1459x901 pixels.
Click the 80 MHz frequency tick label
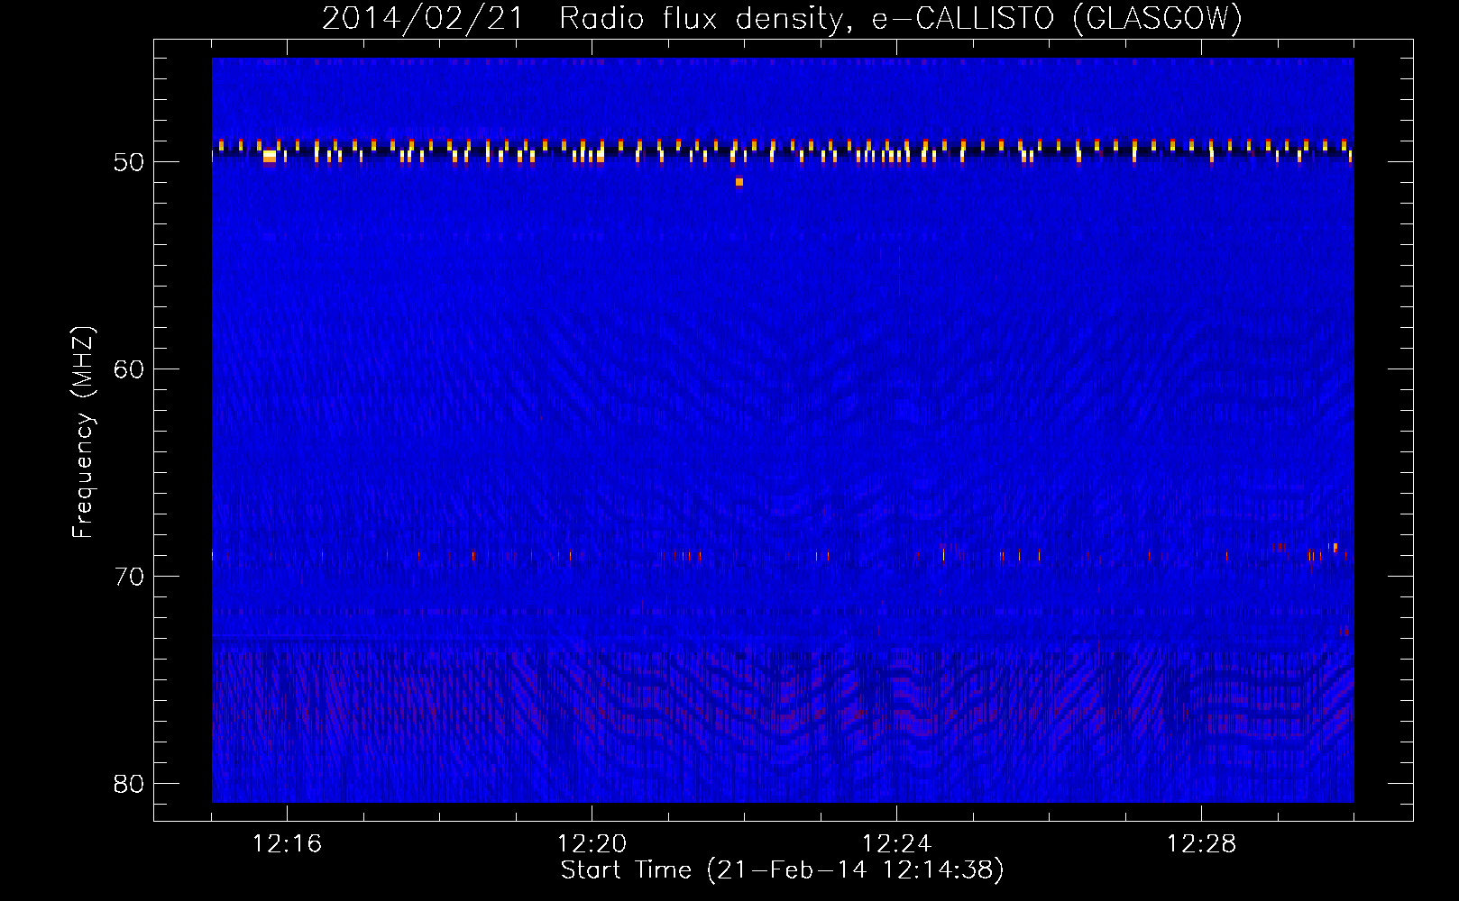[130, 784]
